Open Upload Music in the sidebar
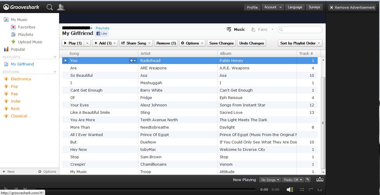Viewport: 380px width, 195px height. [30, 42]
